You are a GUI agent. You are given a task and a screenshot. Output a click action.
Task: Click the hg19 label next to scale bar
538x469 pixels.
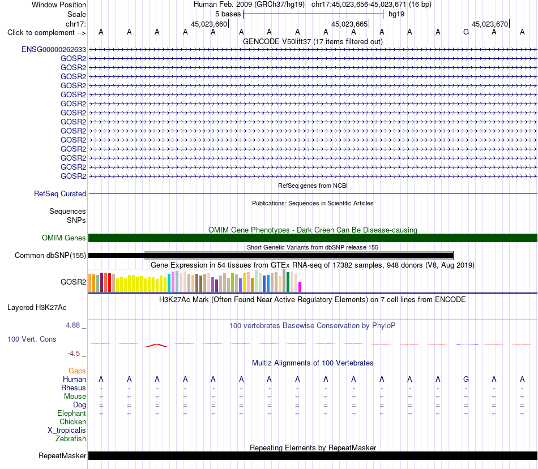(x=396, y=14)
